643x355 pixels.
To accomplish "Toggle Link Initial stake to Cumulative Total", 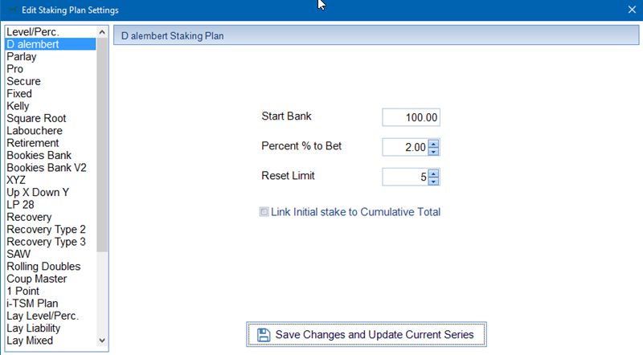I will (264, 212).
